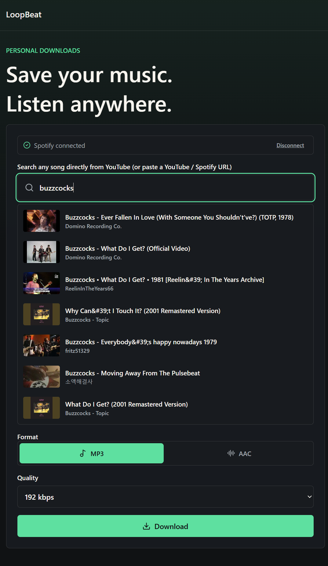The image size is (328, 566).
Task: Select 'Everybody's happy nowadays 1979' result title
Action: (141, 342)
